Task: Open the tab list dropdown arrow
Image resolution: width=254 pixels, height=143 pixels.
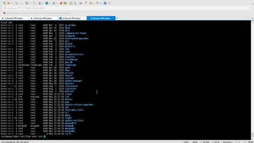Action: coord(252,18)
